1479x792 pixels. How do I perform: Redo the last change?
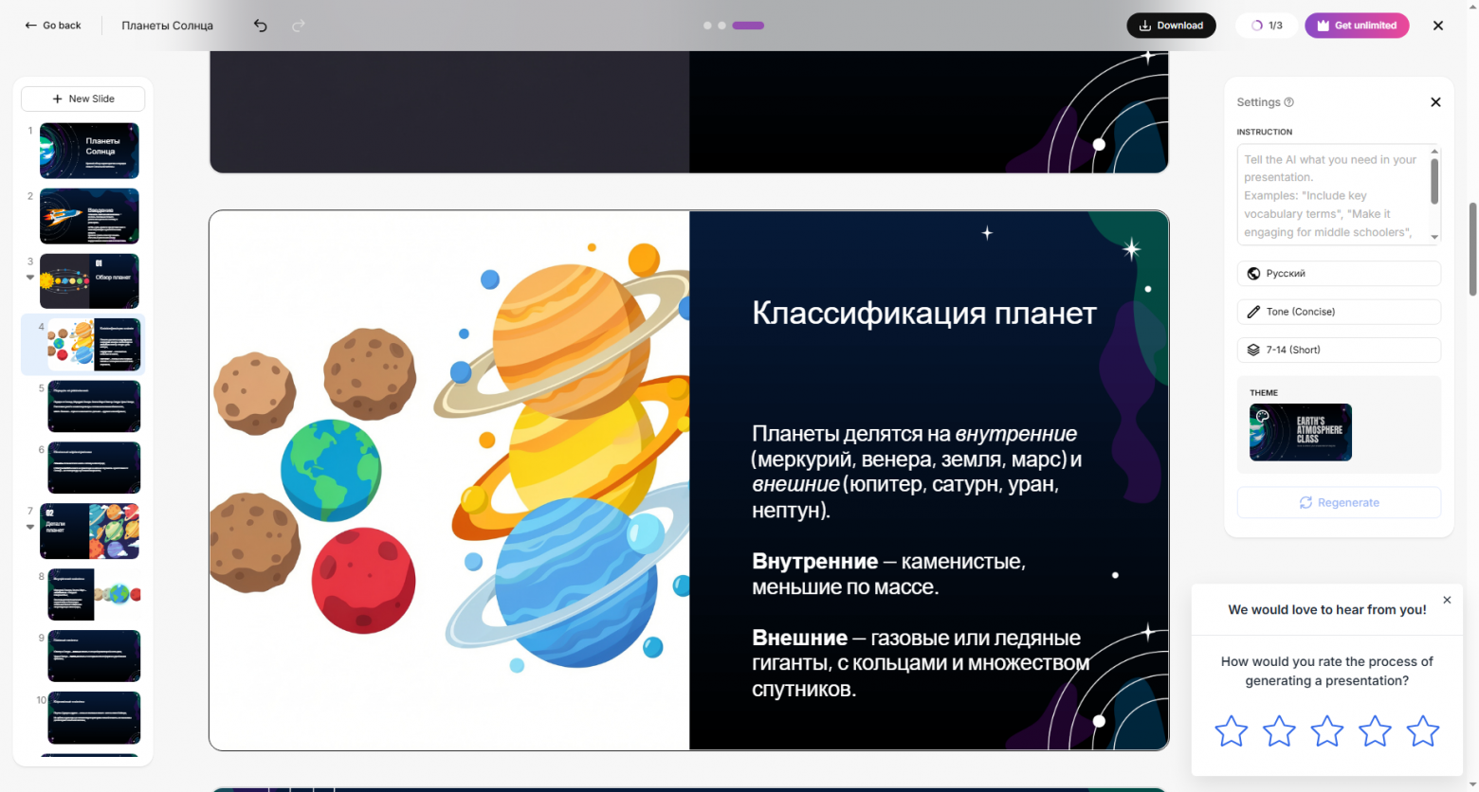299,26
